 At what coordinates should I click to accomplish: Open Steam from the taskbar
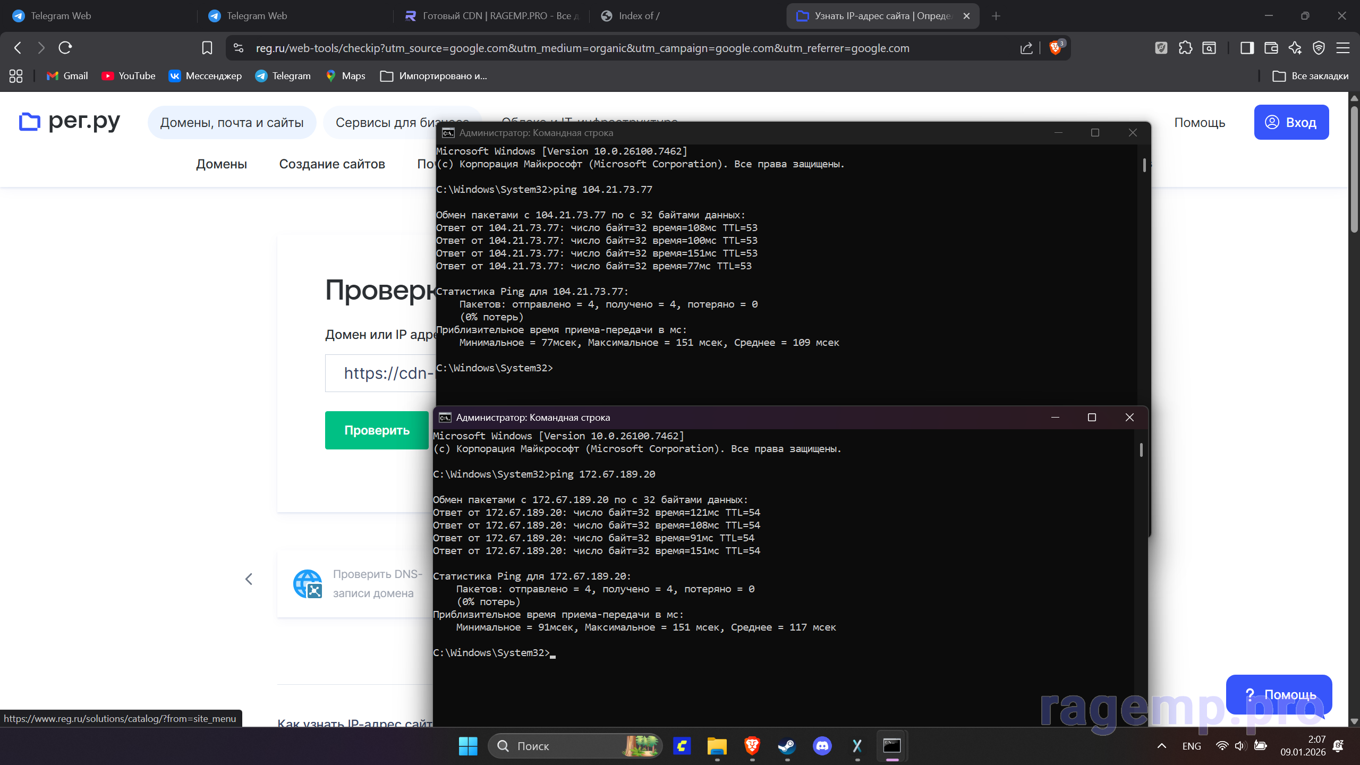787,746
